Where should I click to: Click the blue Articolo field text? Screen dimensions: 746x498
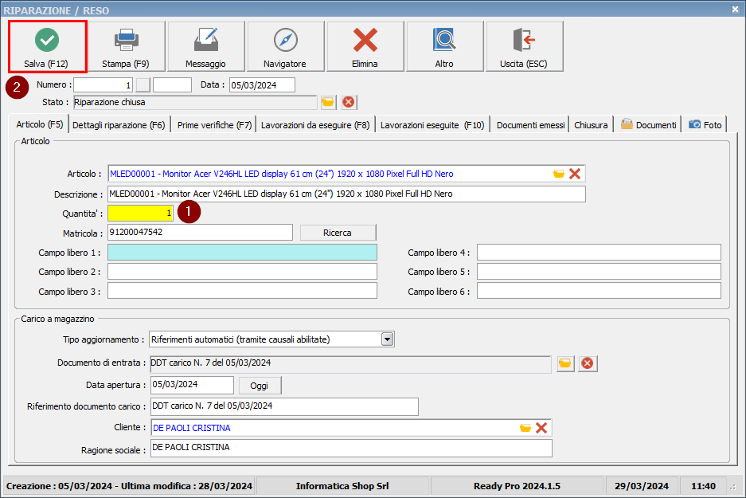282,174
